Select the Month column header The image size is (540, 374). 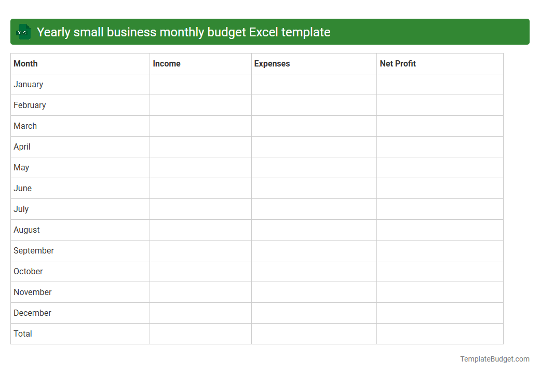point(25,63)
